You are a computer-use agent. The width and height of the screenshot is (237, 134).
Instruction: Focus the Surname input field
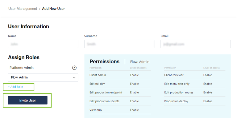[119, 44]
